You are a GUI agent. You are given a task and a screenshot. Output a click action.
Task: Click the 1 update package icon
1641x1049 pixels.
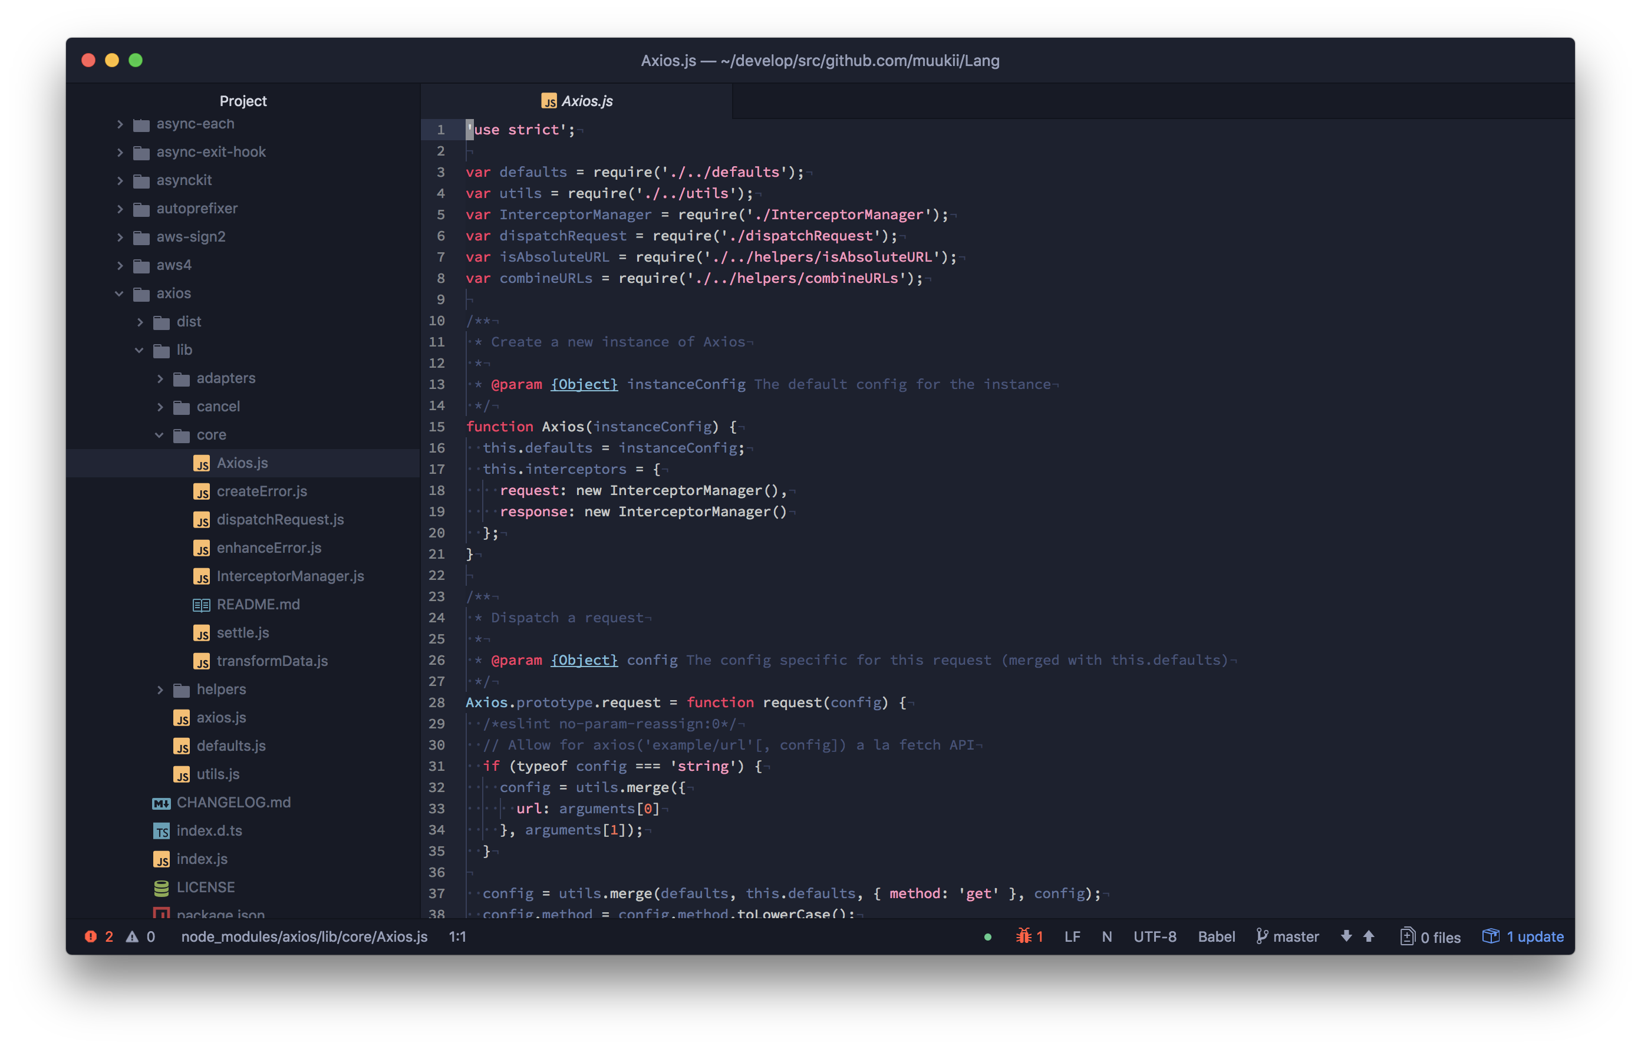tap(1490, 936)
